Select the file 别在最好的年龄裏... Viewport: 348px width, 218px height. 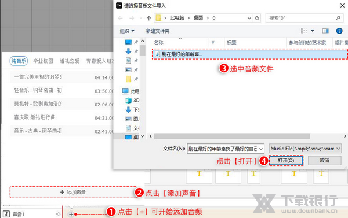click(x=249, y=54)
